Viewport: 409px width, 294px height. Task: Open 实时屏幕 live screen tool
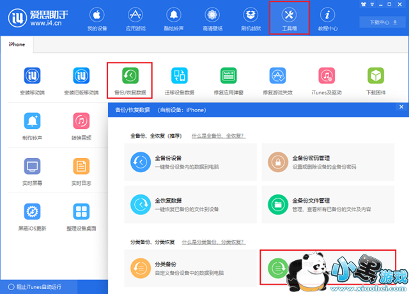pos(33,172)
